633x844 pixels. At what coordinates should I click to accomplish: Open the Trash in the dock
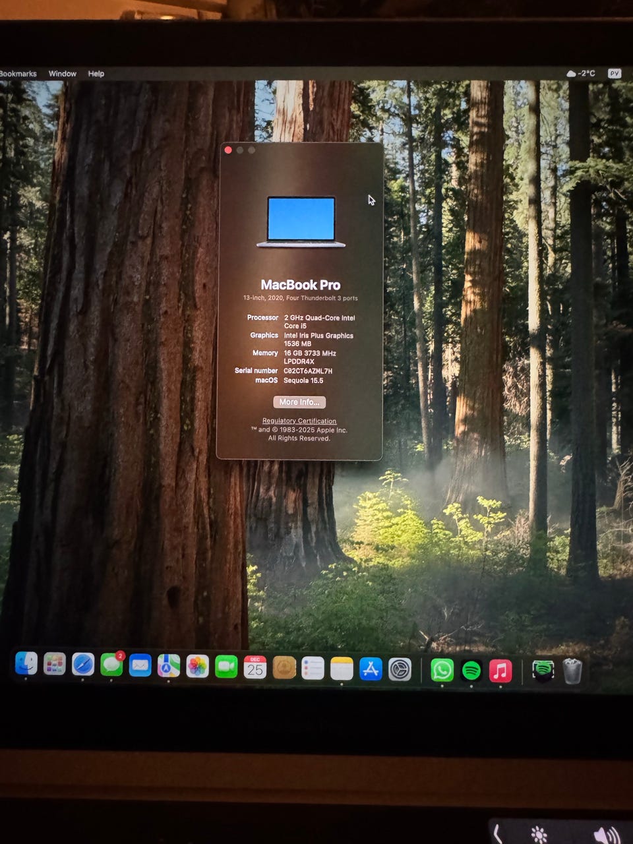point(572,671)
